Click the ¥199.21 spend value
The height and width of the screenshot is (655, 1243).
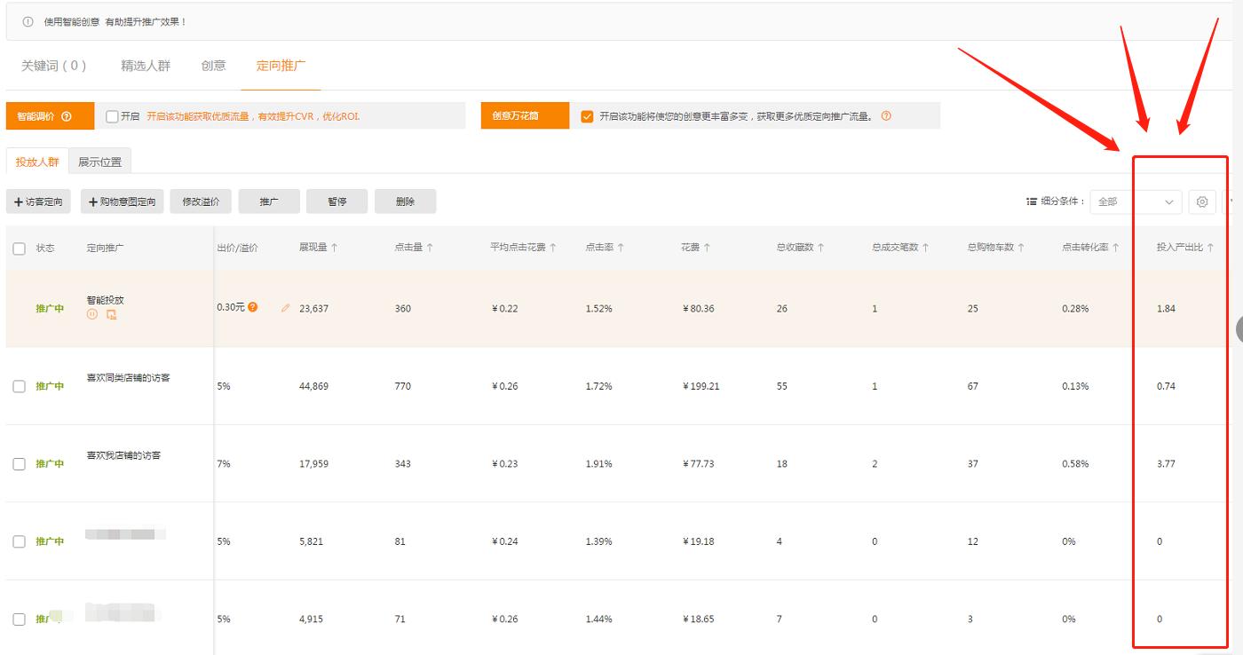click(x=701, y=386)
